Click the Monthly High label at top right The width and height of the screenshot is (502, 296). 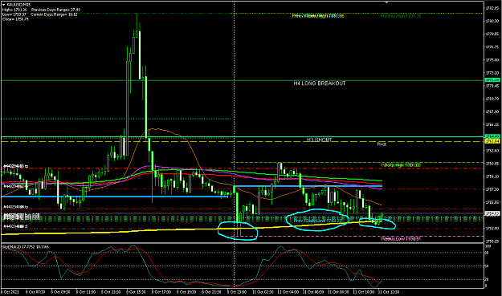click(401, 16)
